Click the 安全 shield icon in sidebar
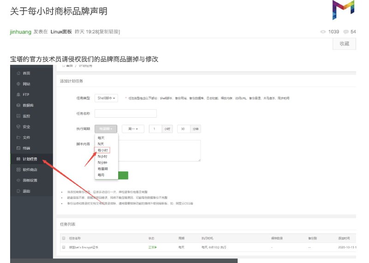 pos(18,127)
